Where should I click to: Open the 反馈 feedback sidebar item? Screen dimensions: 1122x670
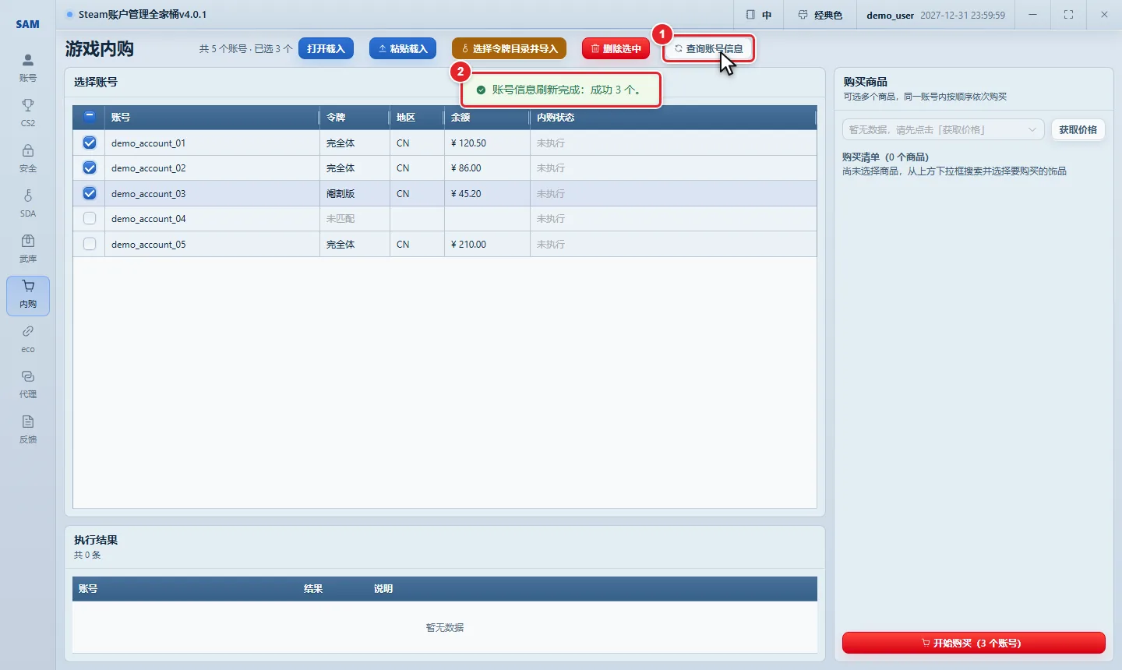(x=28, y=430)
